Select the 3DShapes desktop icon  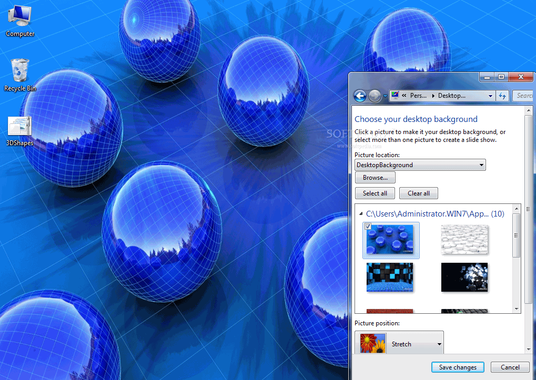20,131
